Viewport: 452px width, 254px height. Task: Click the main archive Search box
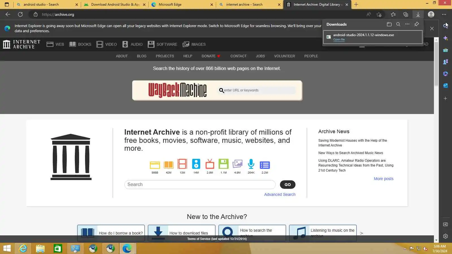(x=200, y=185)
